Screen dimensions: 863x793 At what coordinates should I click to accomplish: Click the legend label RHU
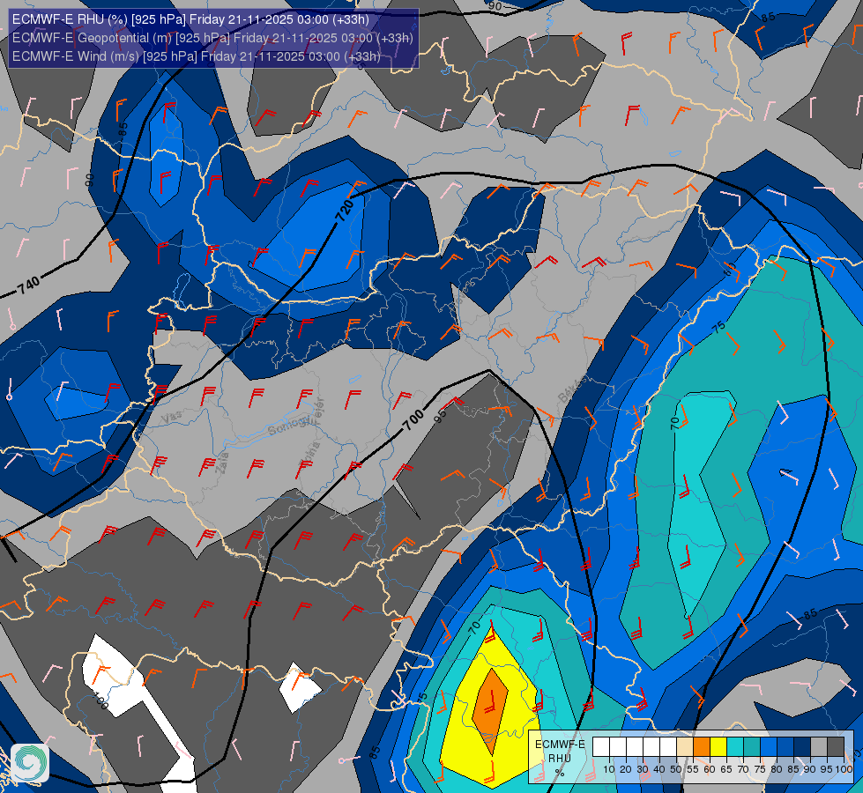click(560, 759)
